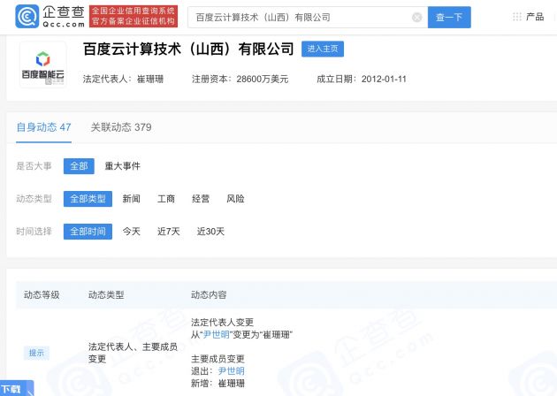Click the company title 百度云计算技术（山西）有限公司 heading

coord(188,49)
